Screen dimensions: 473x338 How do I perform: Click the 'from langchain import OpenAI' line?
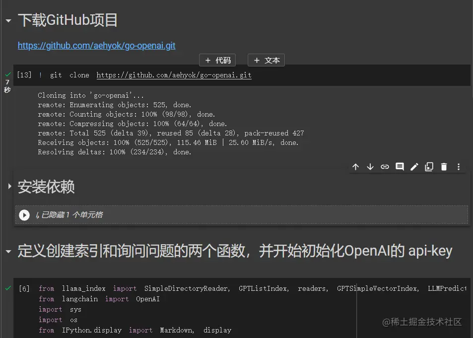pyautogui.click(x=99, y=299)
